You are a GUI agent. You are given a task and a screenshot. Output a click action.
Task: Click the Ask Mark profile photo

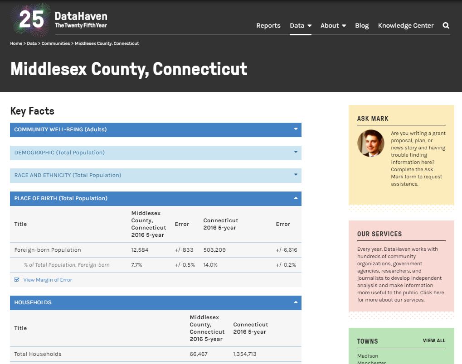click(x=371, y=144)
